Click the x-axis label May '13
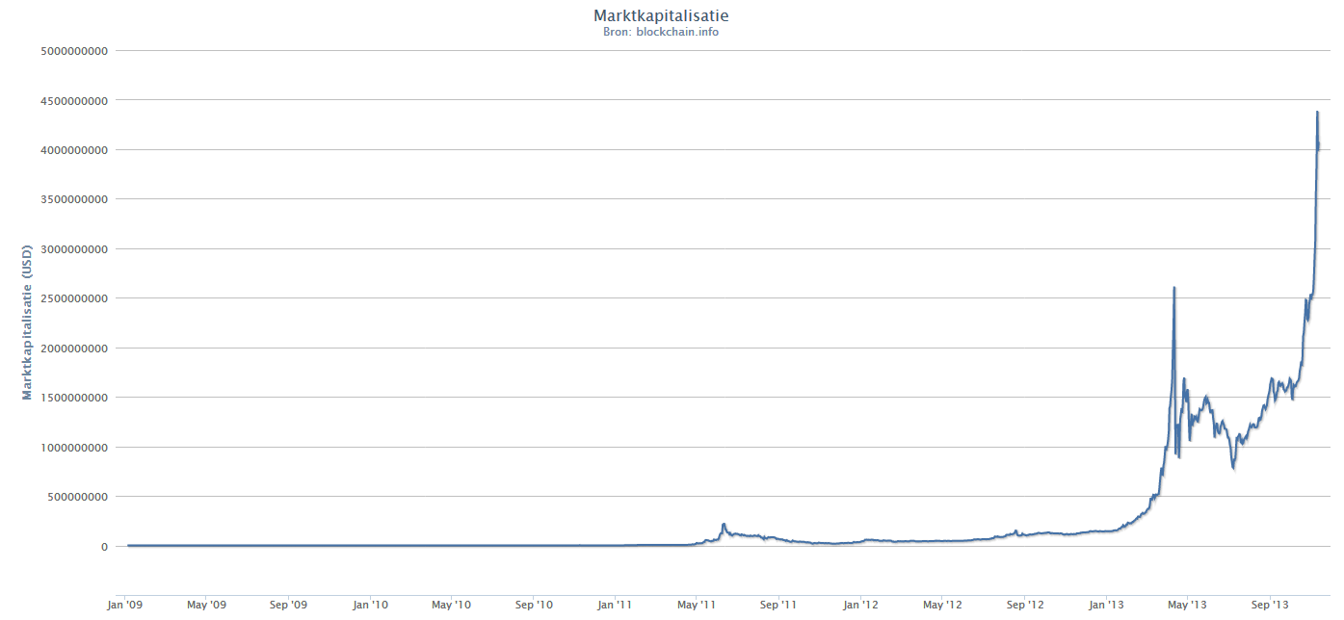The height and width of the screenshot is (620, 1344). (1188, 606)
